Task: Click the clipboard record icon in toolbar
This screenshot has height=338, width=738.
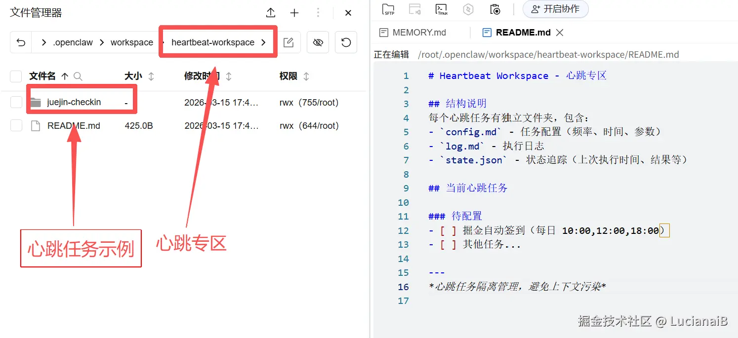Action: click(x=495, y=9)
